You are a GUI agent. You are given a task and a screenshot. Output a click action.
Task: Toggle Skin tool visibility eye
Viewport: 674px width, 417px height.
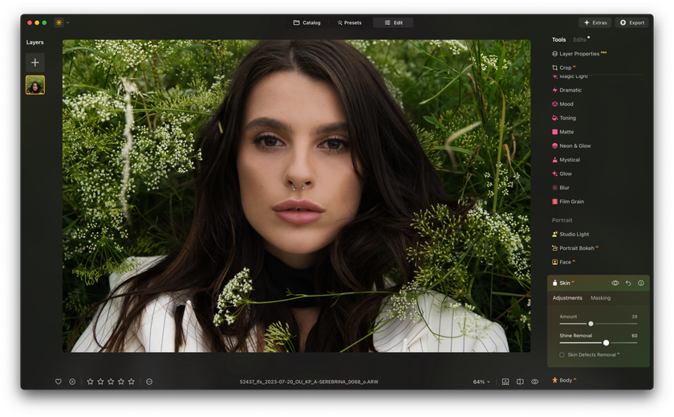(x=615, y=283)
